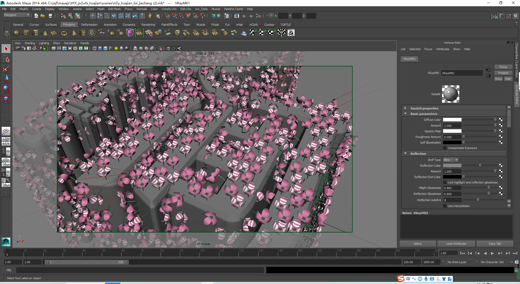Create a polygon cone from shelf
Screen dimensions: 520x284
click(x=45, y=33)
